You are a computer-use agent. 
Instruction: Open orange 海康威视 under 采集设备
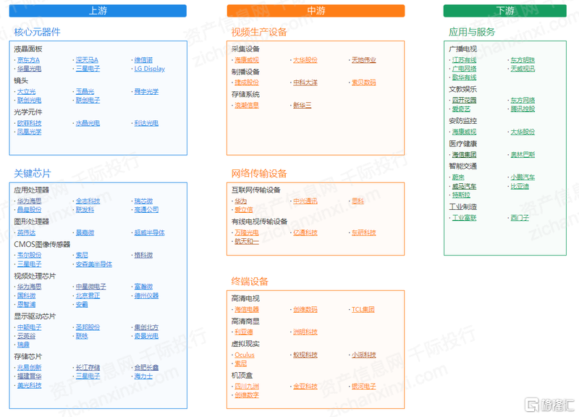click(247, 60)
